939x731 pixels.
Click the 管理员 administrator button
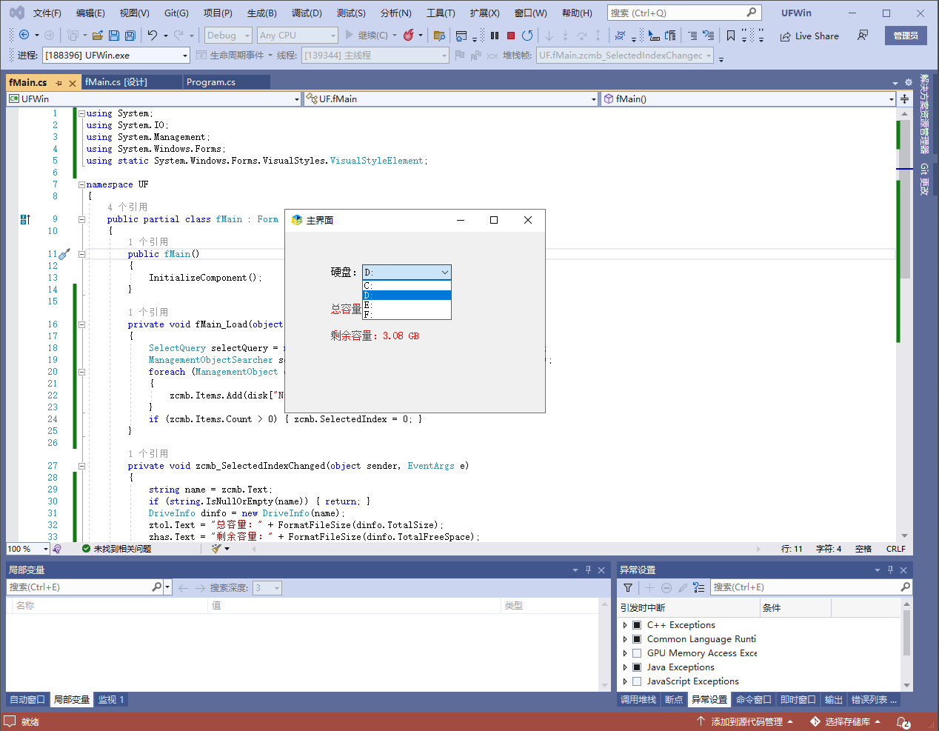906,36
